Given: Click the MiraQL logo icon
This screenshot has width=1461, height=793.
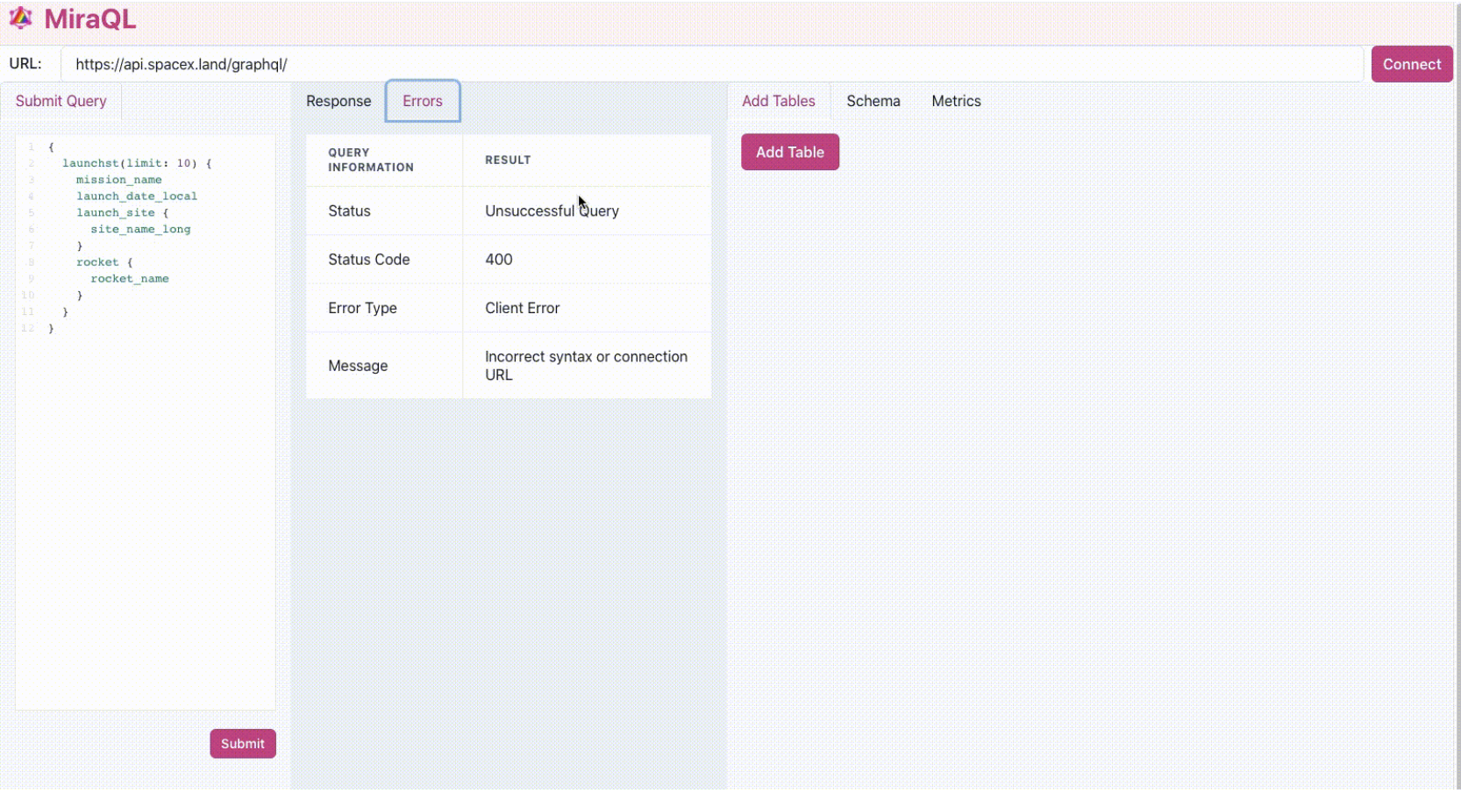Looking at the screenshot, I should (x=21, y=18).
